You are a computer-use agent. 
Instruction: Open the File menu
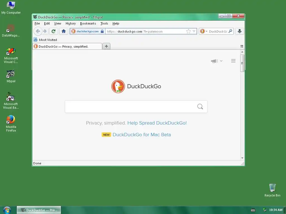point(37,23)
